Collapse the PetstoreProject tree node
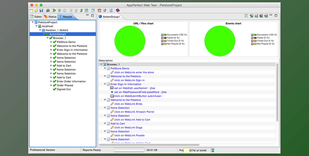The image size is (309, 156). tap(33, 22)
